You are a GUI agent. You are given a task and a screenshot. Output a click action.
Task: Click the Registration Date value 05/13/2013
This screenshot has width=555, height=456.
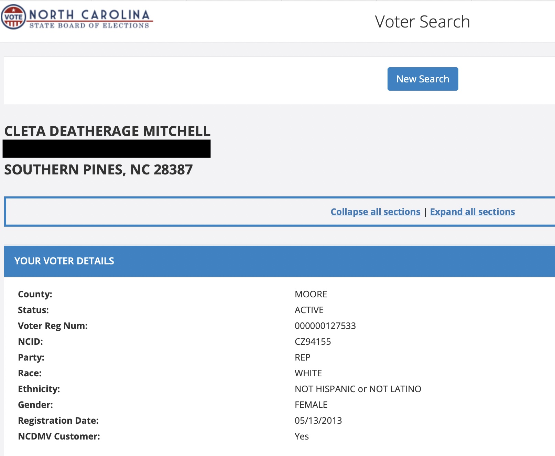[318, 421]
